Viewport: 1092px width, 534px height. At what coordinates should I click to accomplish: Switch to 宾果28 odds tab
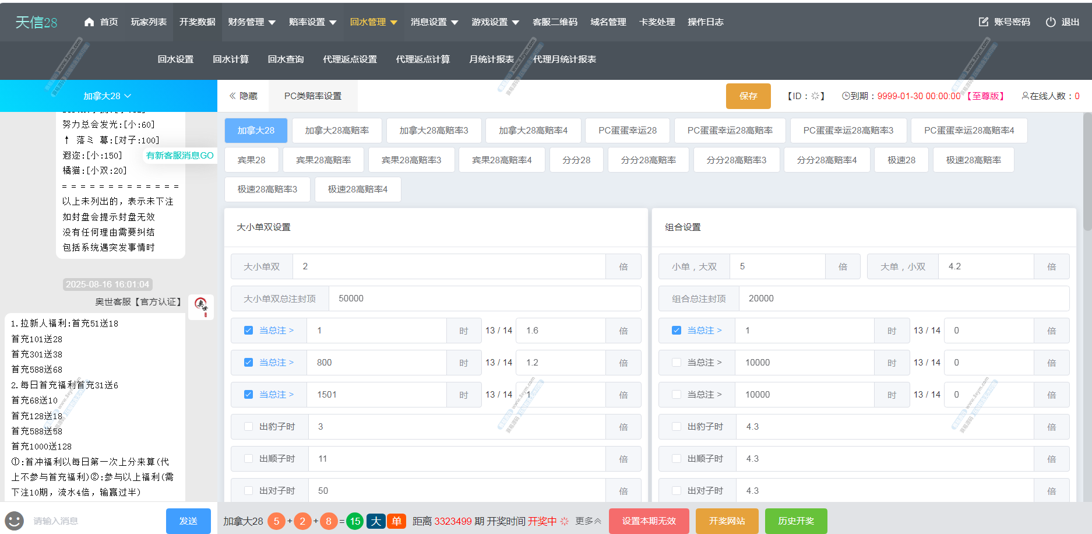(251, 160)
